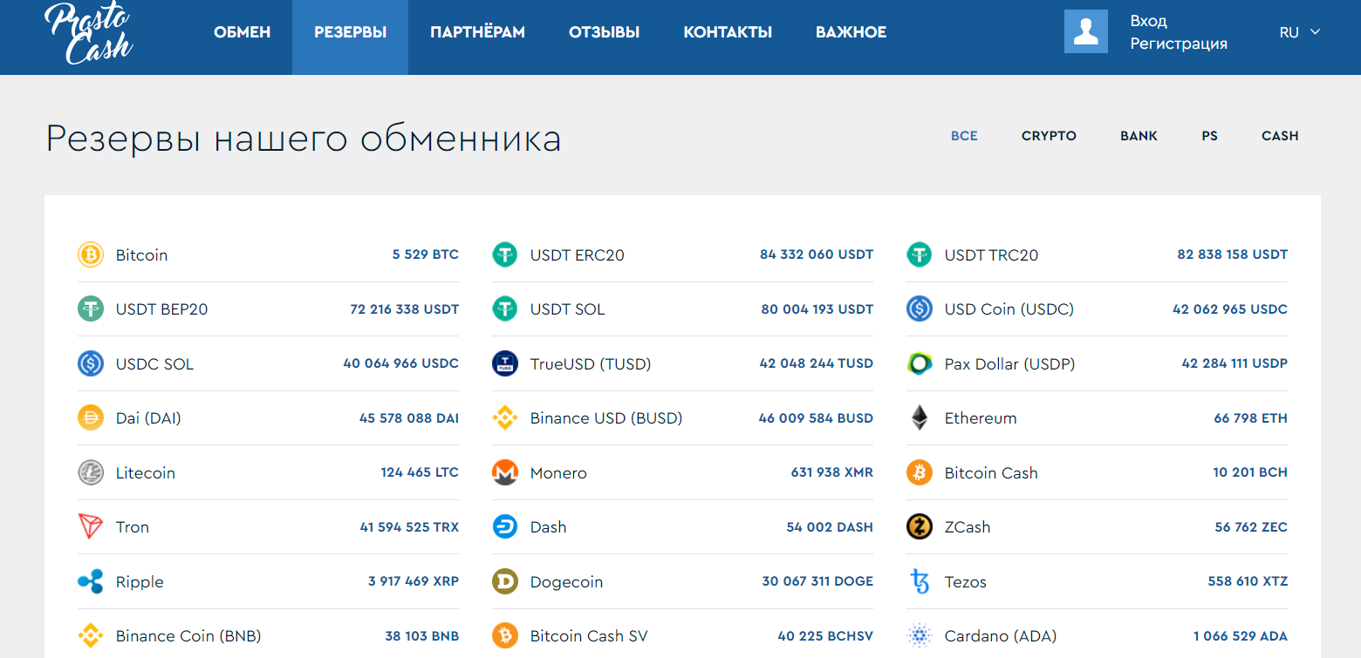Screen dimensions: 1361x658
Task: Click the Bitcoin currency name
Action: pyautogui.click(x=141, y=255)
